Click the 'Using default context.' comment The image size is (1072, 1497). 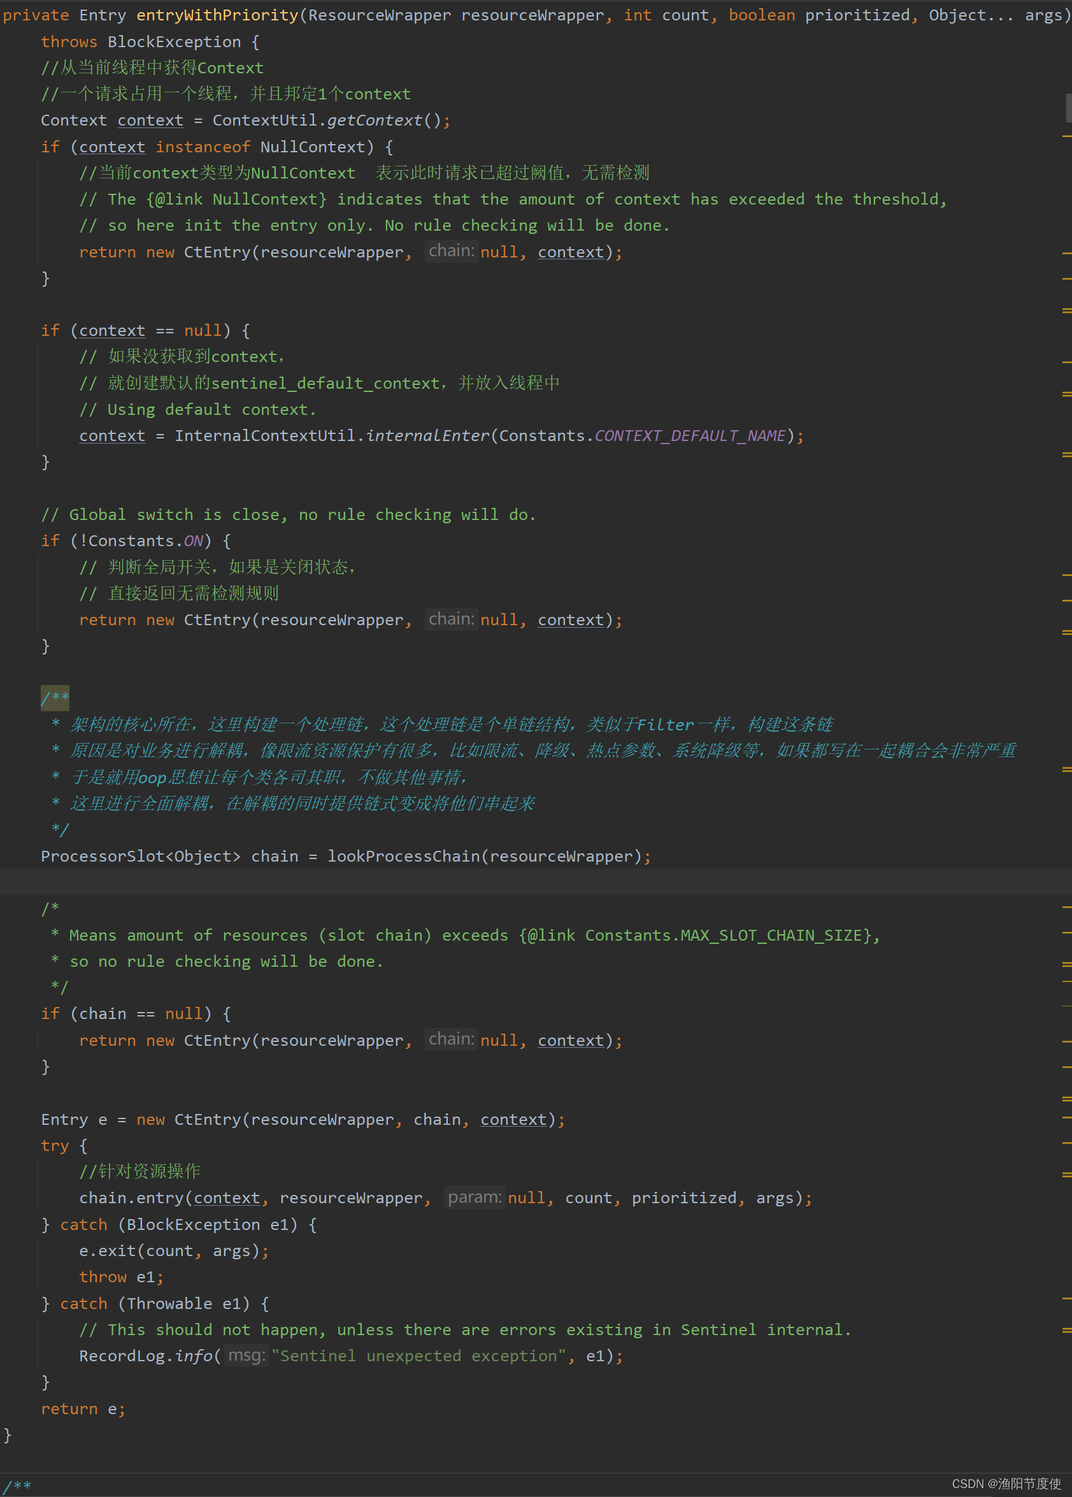coord(198,409)
